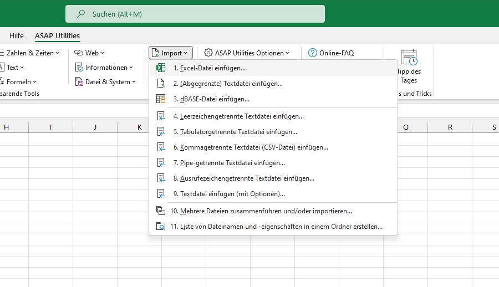
Task: Open the Web dropdown chevron
Action: [x=102, y=53]
